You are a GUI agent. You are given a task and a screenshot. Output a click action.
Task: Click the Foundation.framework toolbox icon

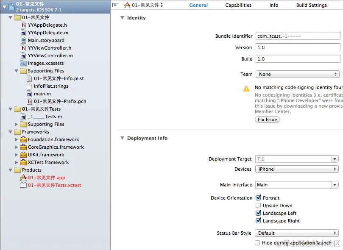23,139
